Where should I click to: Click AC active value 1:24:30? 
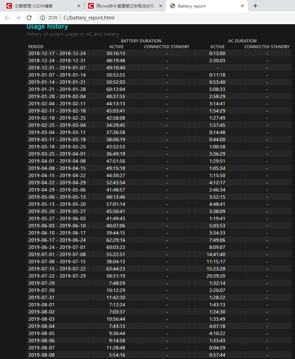[217, 312]
